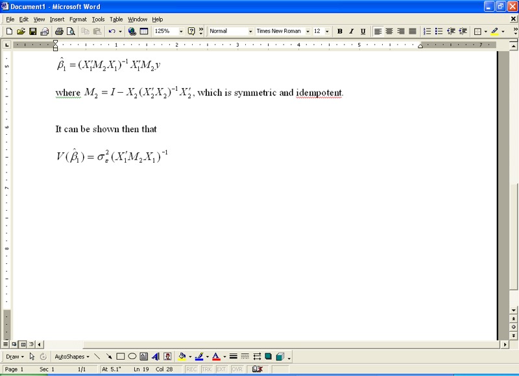The height and width of the screenshot is (376, 519).
Task: Click the Numbering list icon
Action: (x=427, y=31)
